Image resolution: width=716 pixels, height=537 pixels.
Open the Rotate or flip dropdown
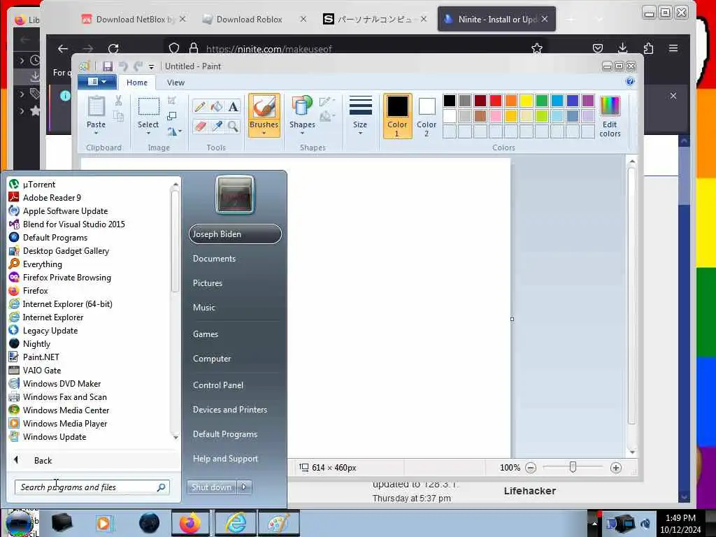(174, 131)
